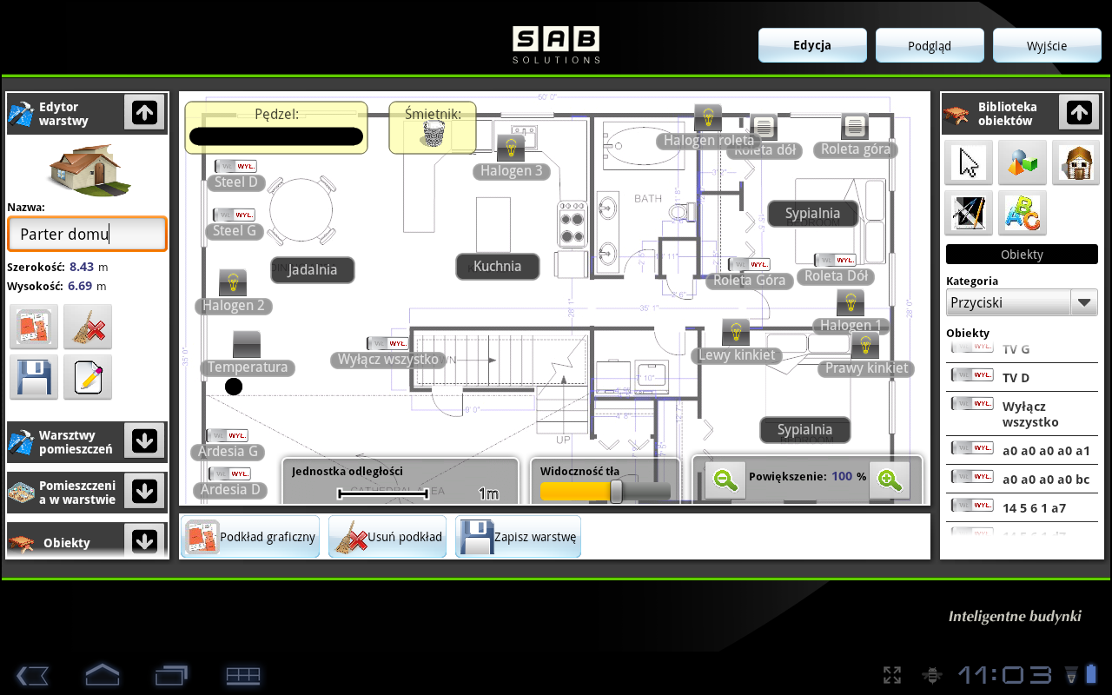1112x695 pixels.
Task: Toggle the Ardesia G switch
Action: tap(228, 435)
